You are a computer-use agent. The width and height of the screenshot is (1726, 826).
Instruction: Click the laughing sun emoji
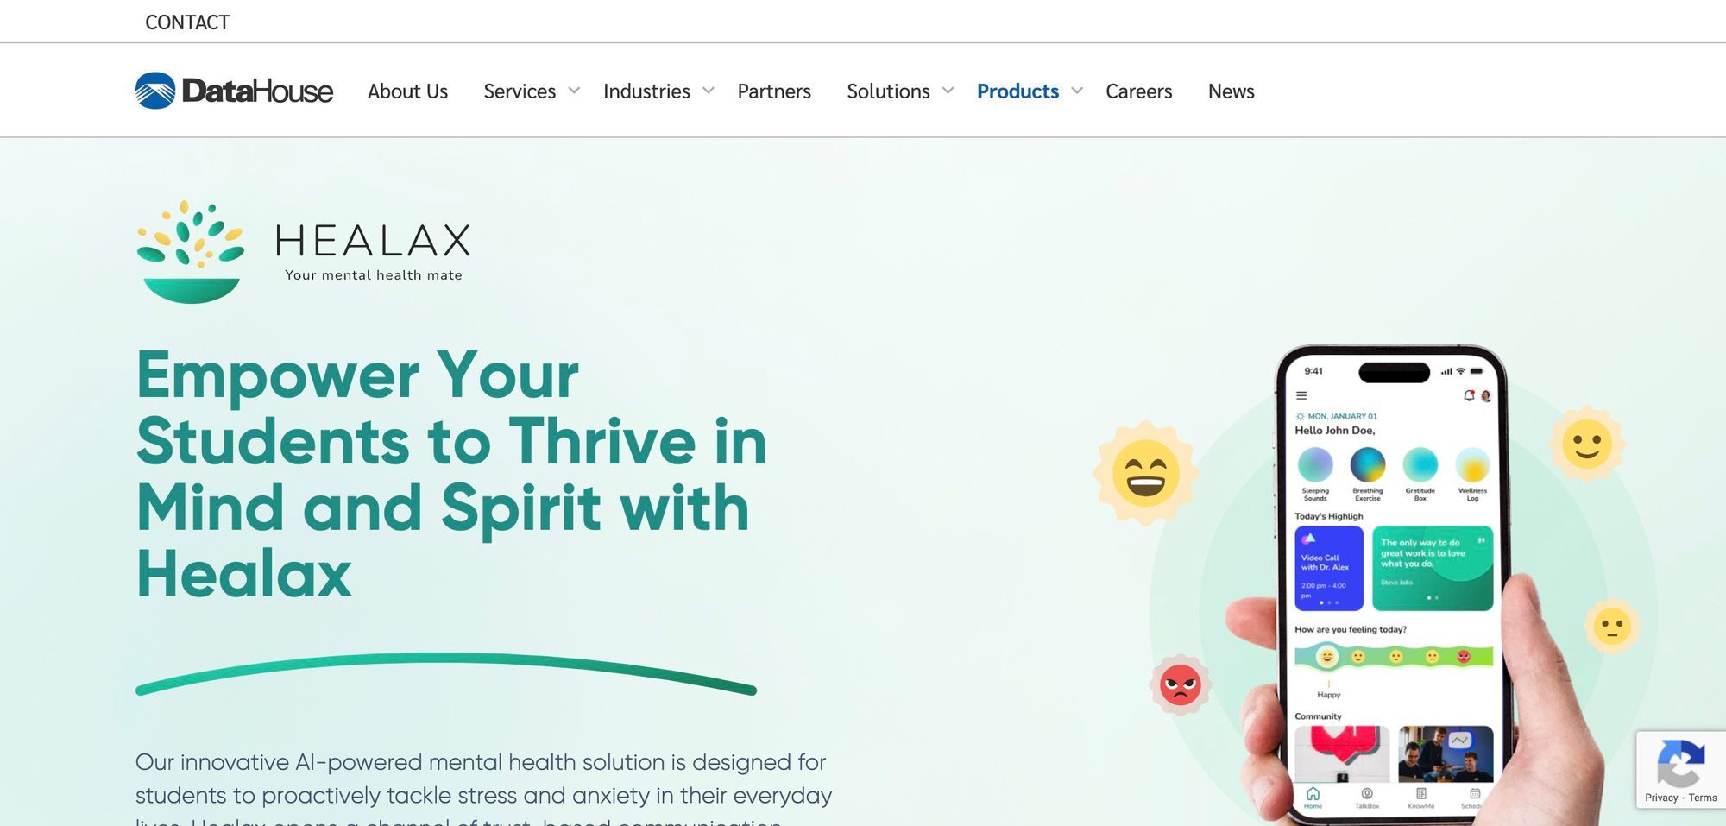pyautogui.click(x=1145, y=473)
